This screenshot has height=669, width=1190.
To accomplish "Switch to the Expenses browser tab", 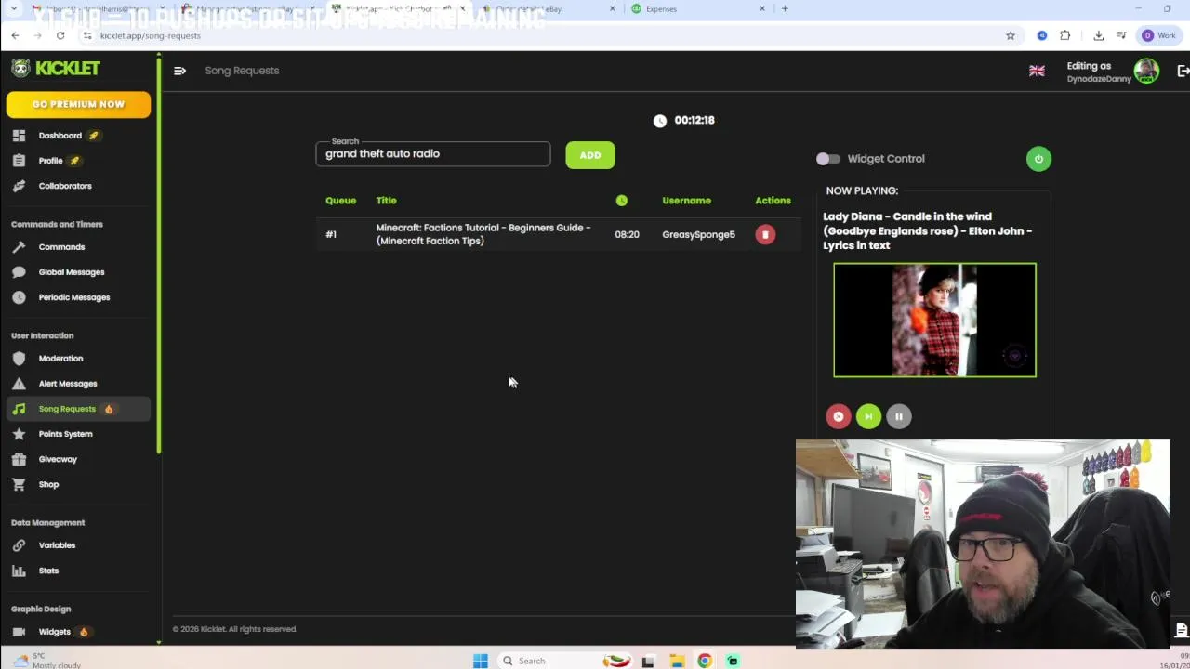I will coord(697,9).
